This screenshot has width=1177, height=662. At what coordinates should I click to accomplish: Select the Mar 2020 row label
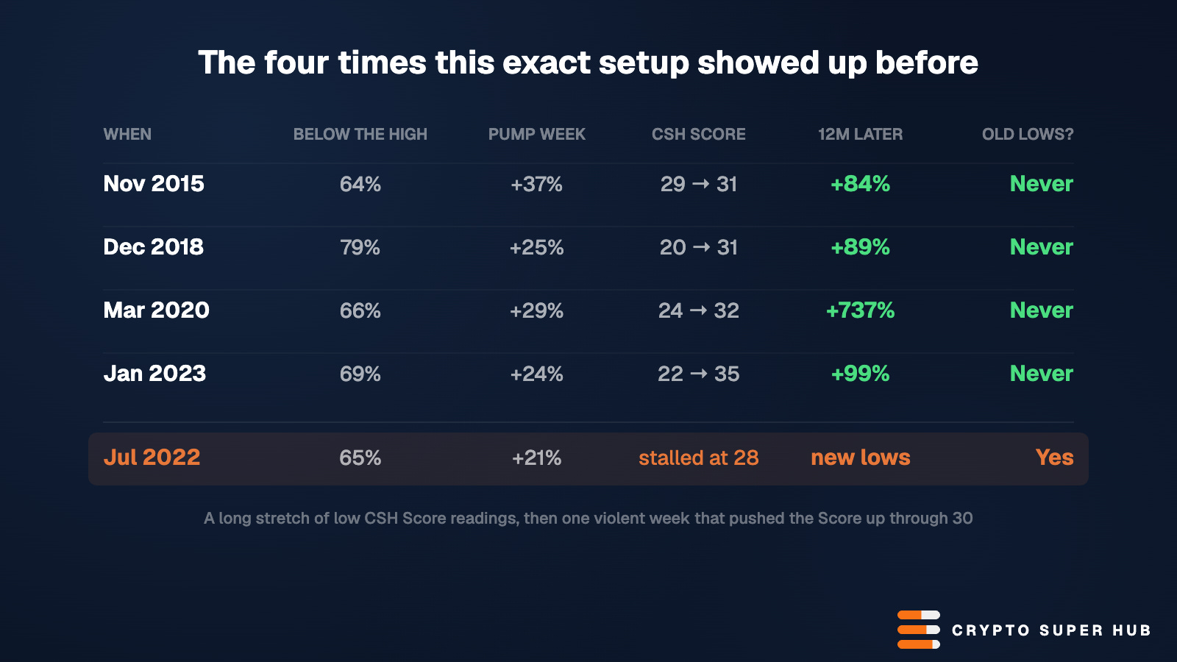[x=157, y=310]
